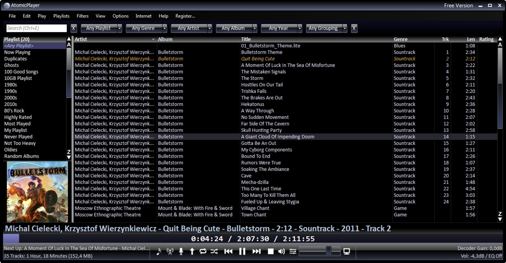Click the track list scrollbar thumb
Image resolution: width=506 pixels, height=263 pixels.
coord(500,88)
